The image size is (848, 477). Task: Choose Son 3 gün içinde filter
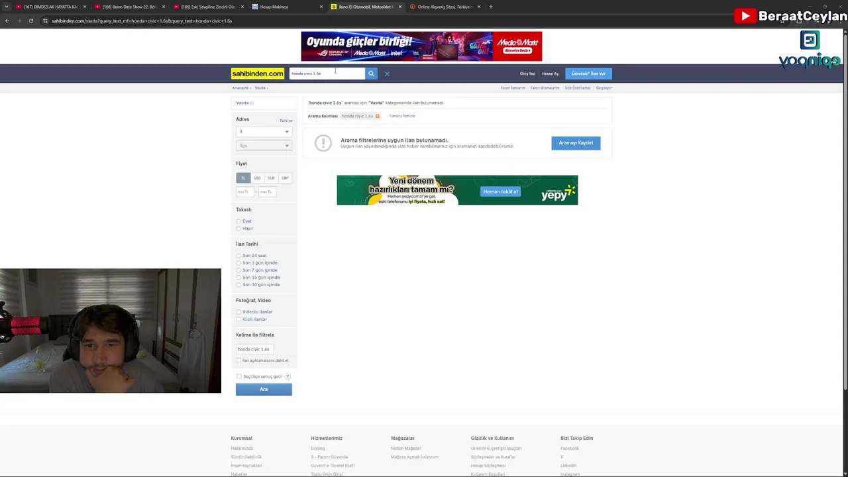click(x=238, y=263)
